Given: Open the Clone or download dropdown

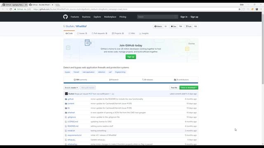Looking at the screenshot, I should coord(189,88).
